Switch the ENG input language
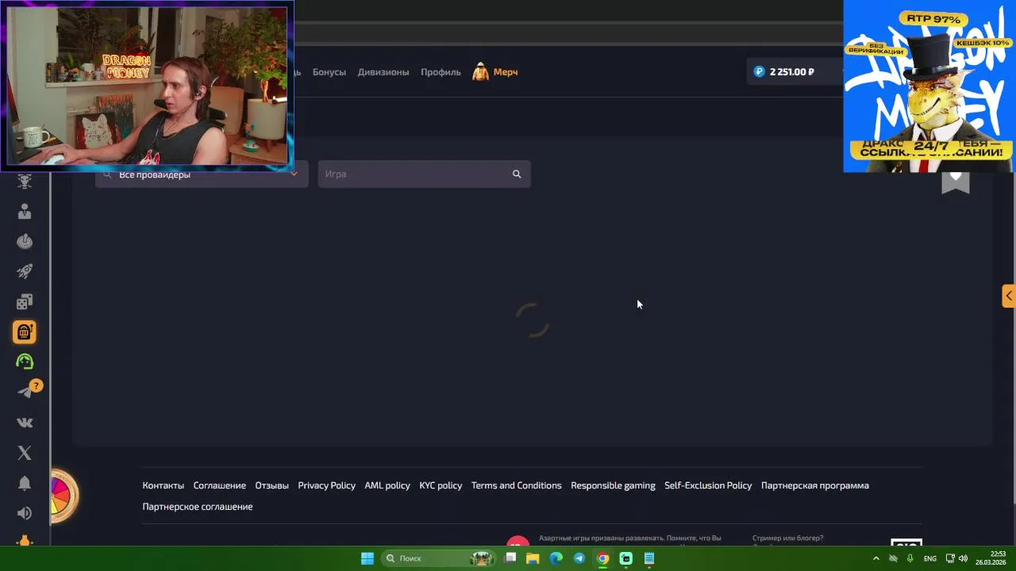Screen dimensions: 1016x571 coord(930,558)
